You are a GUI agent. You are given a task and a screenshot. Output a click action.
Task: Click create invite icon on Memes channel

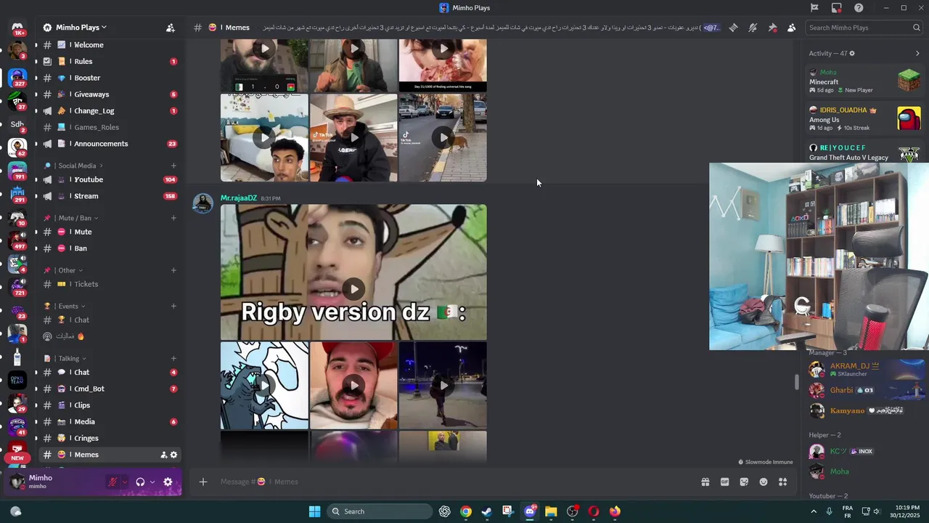pyautogui.click(x=163, y=455)
